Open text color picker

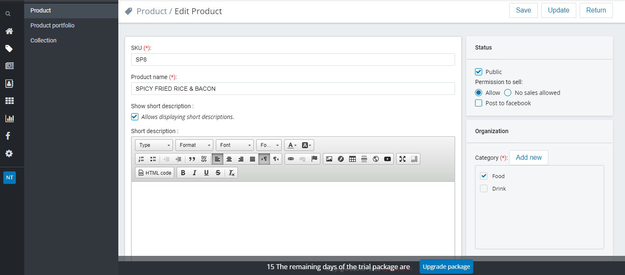[292, 145]
